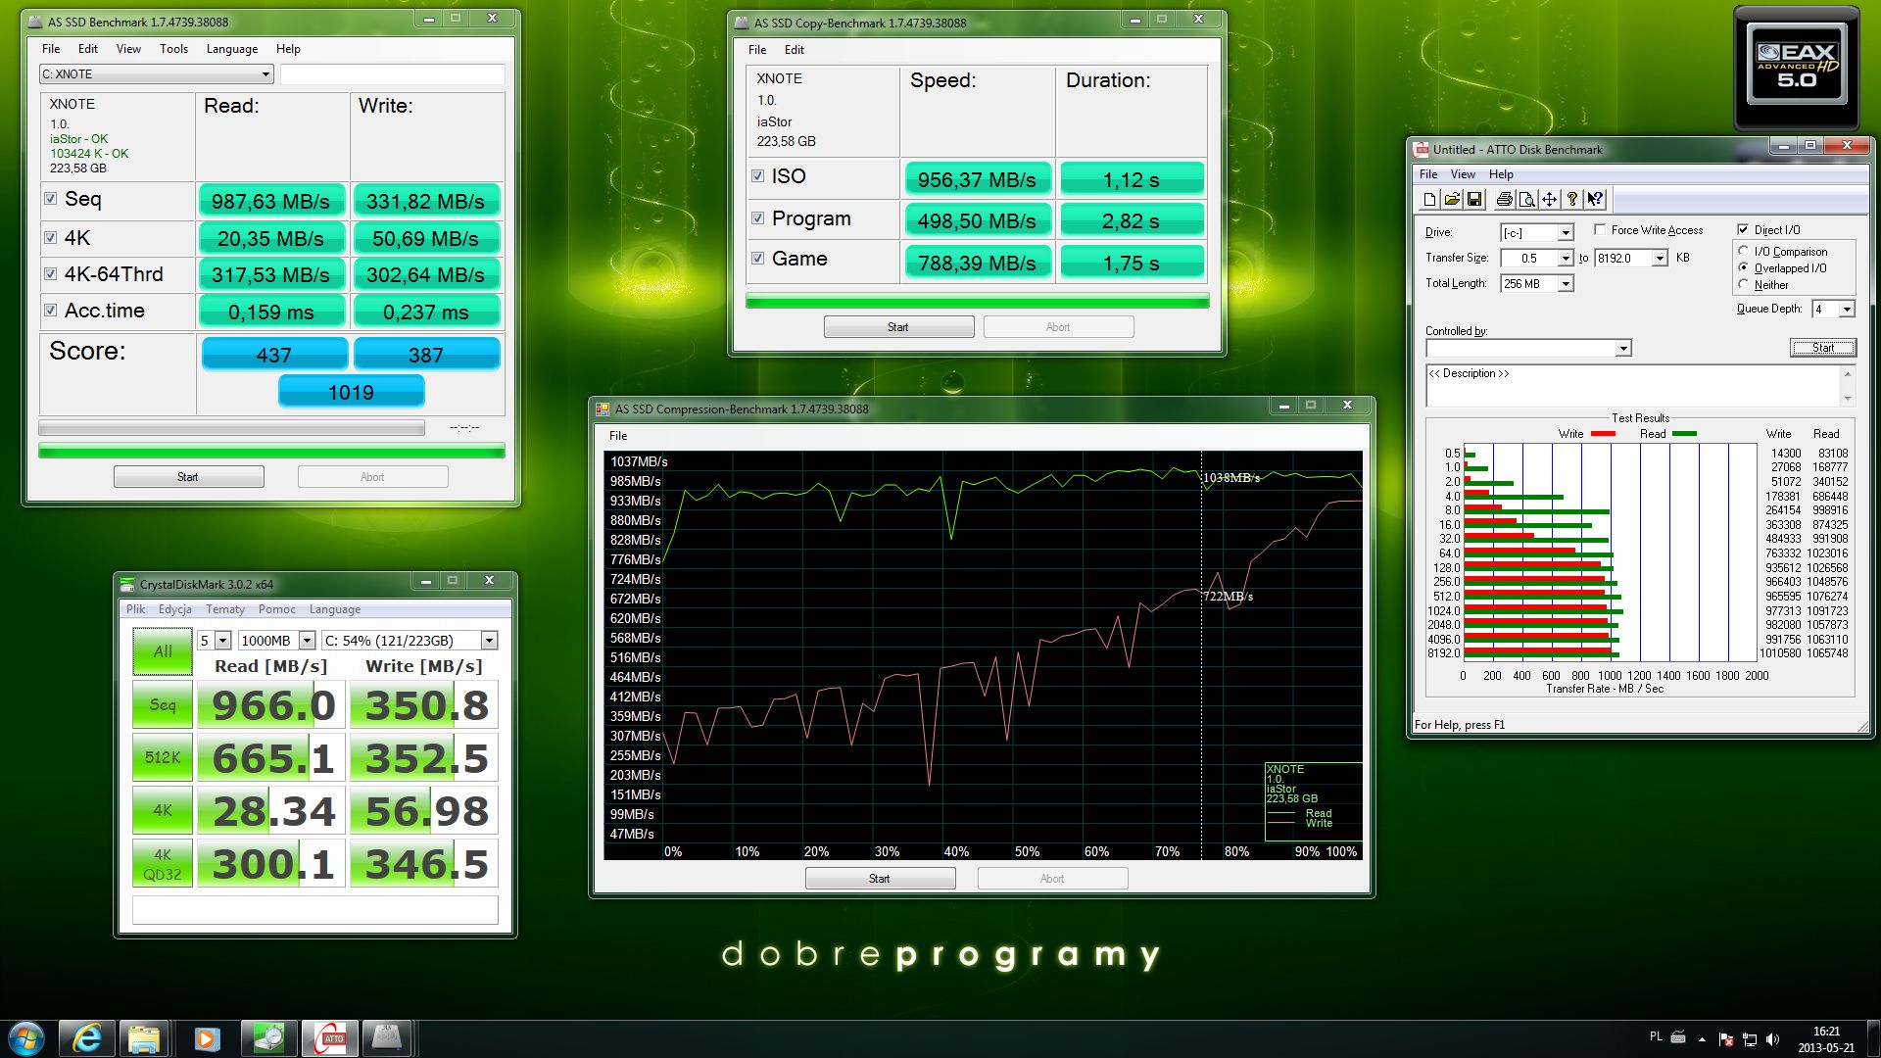Select the I/O Comparison radio button
This screenshot has height=1058, width=1881.
point(1744,251)
